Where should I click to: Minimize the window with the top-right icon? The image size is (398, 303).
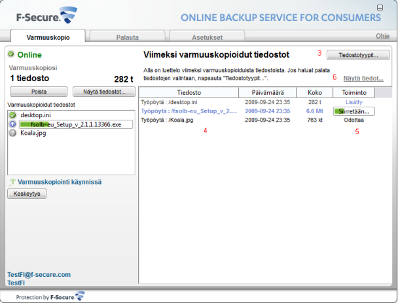(x=380, y=8)
